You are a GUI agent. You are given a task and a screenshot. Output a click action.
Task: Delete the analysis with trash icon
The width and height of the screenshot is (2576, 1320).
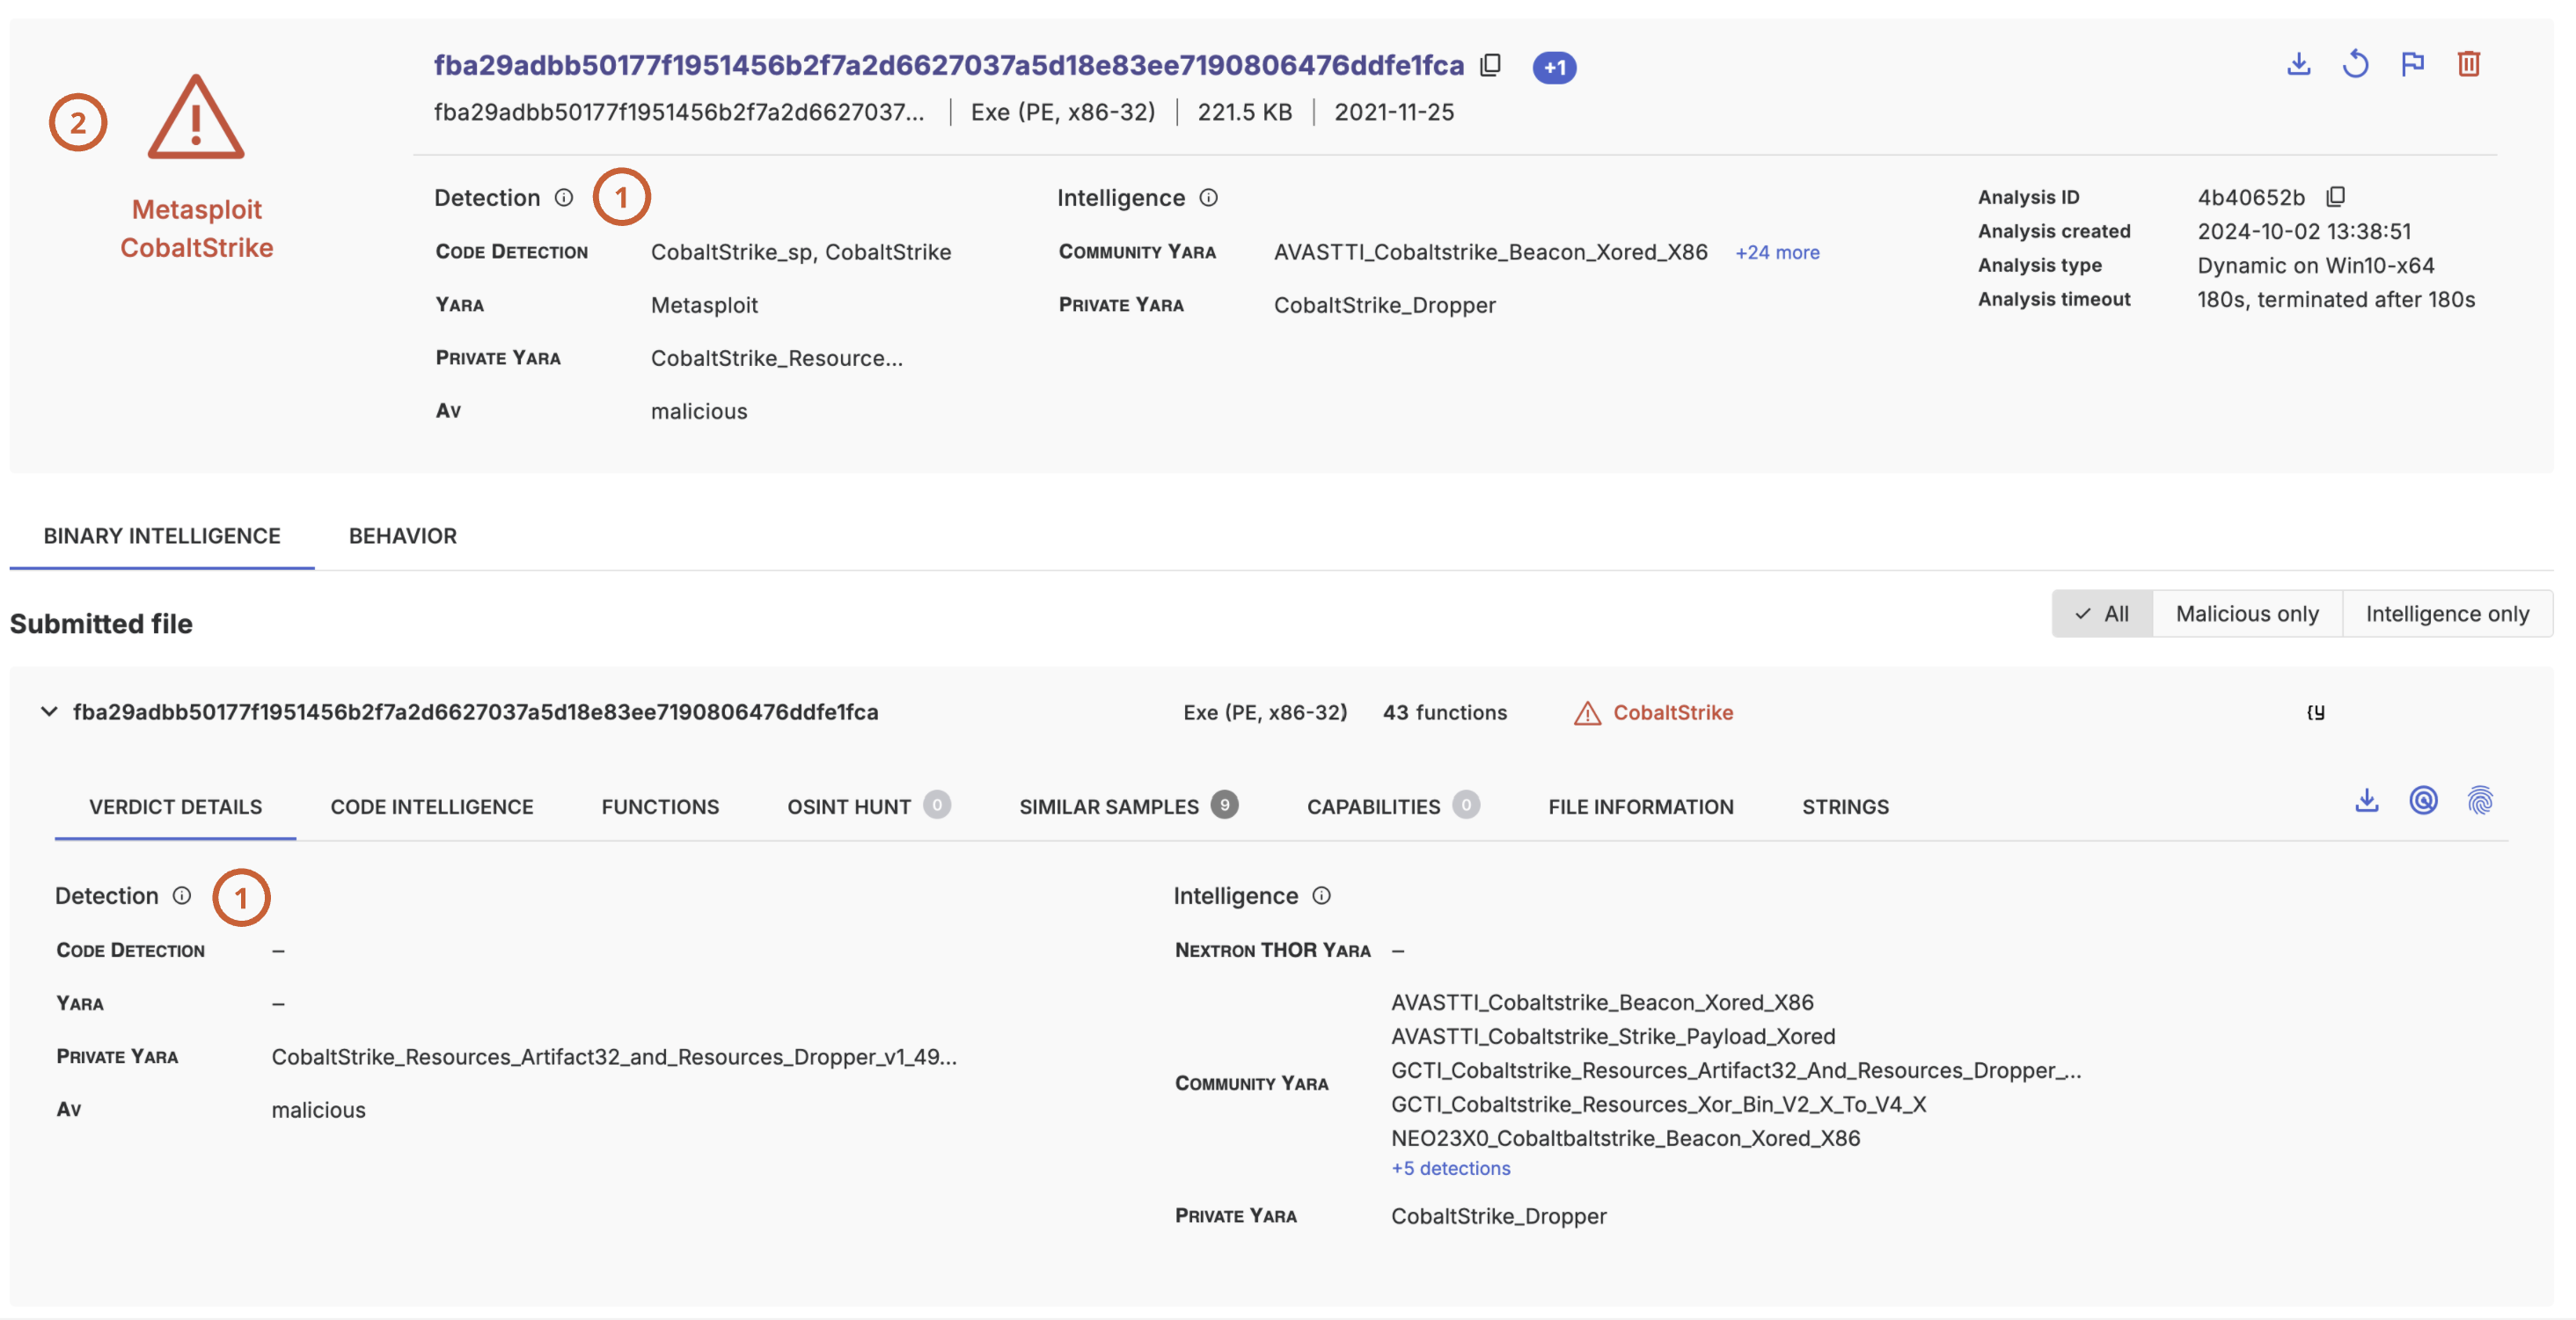coord(2468,64)
